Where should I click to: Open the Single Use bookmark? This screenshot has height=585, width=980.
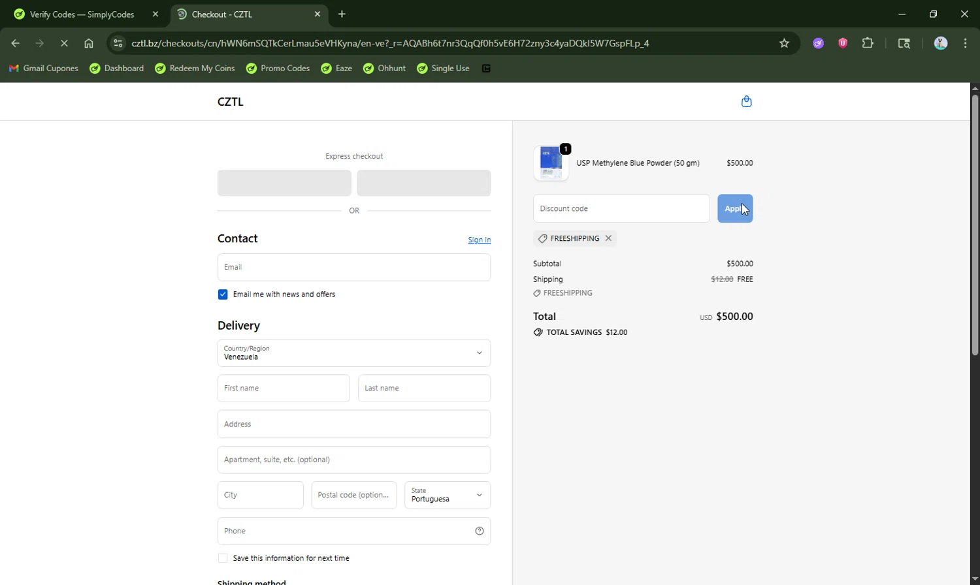click(x=443, y=69)
